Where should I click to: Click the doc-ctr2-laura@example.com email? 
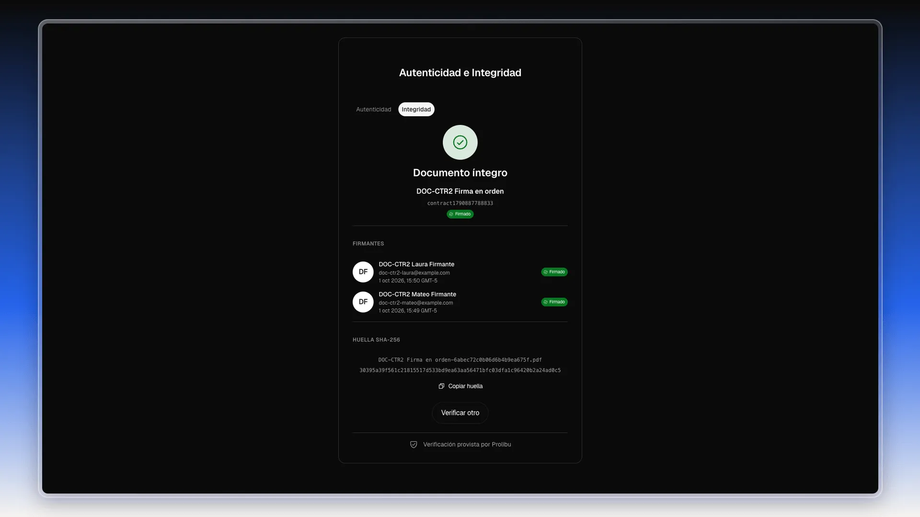pyautogui.click(x=414, y=273)
